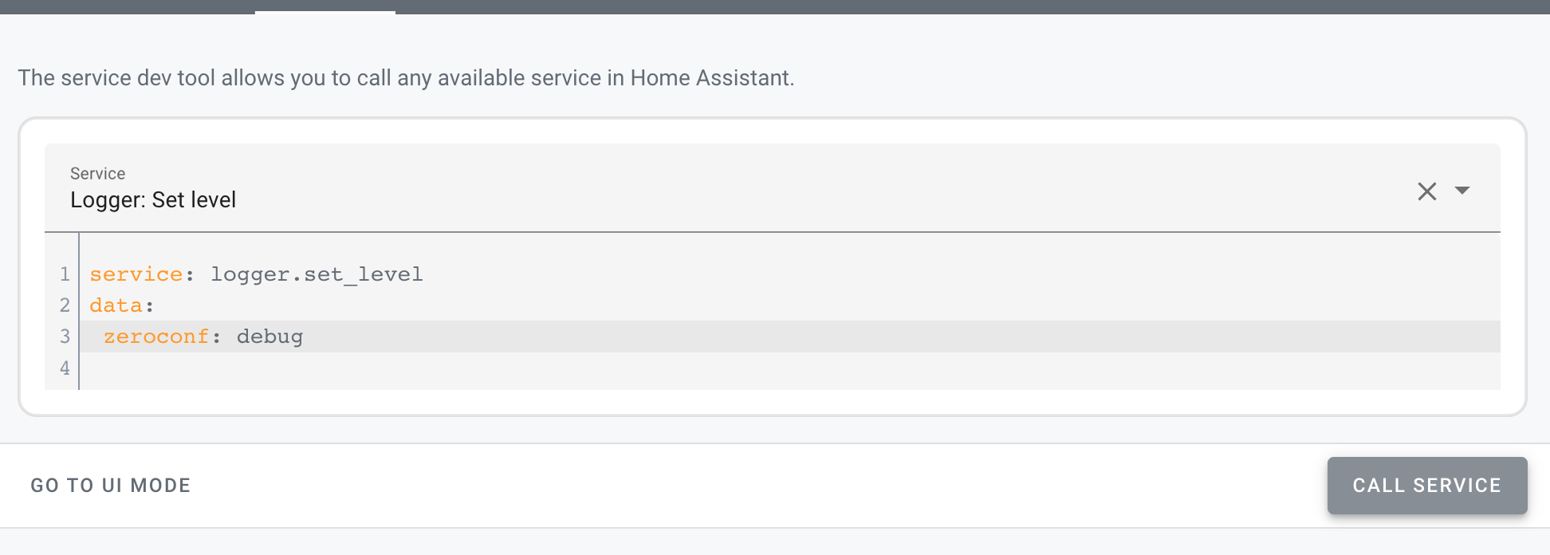Click line number 3 in gutter
Image resolution: width=1550 pixels, height=555 pixels.
click(x=64, y=336)
